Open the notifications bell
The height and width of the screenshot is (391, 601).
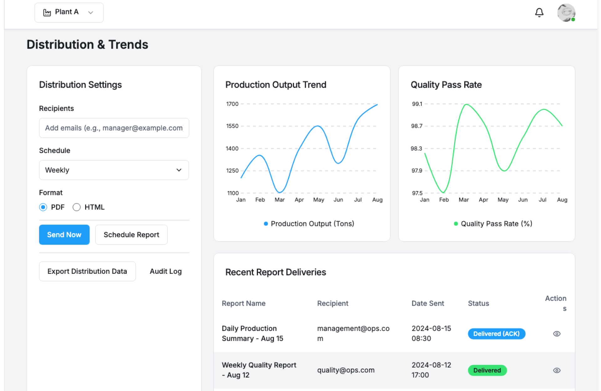pyautogui.click(x=539, y=13)
